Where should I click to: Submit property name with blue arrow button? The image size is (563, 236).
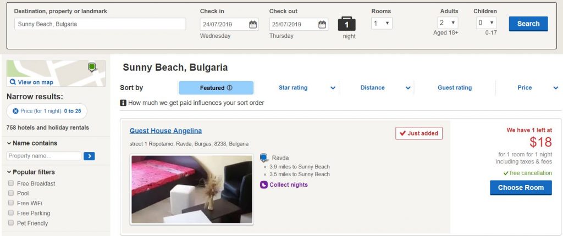(x=89, y=156)
